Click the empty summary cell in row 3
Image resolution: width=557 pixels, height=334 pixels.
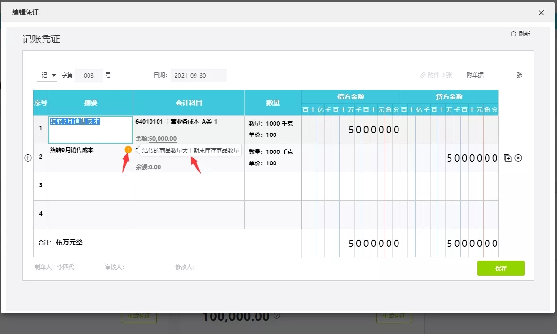click(x=90, y=186)
